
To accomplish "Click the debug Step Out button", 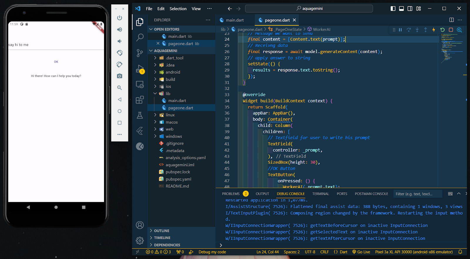I will (425, 30).
